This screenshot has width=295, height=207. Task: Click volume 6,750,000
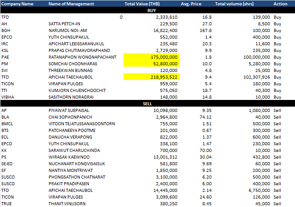pyautogui.click(x=259, y=190)
